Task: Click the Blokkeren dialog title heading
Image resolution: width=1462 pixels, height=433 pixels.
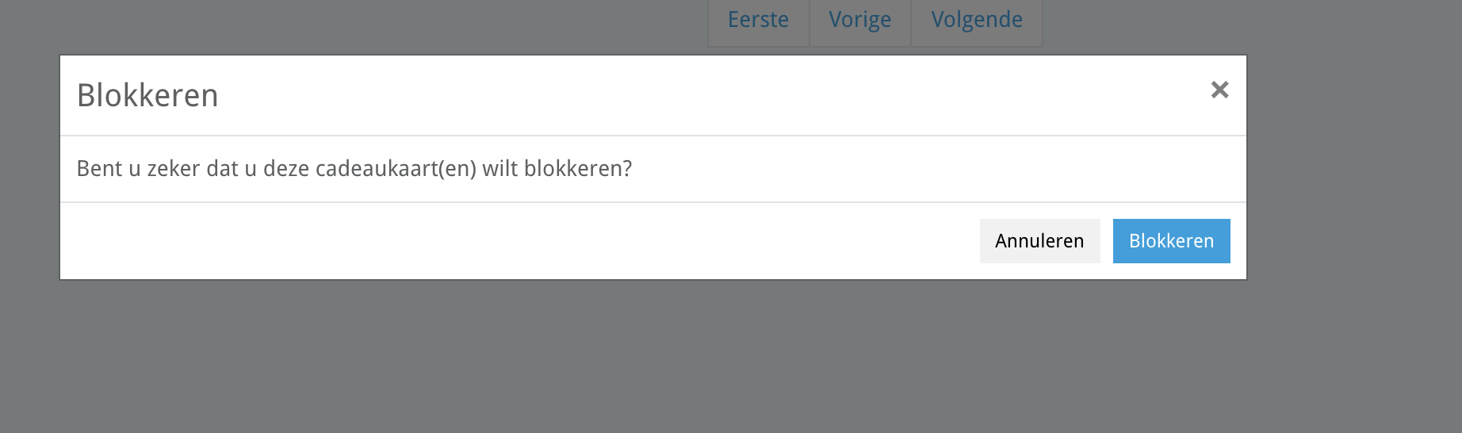Action: 147,95
